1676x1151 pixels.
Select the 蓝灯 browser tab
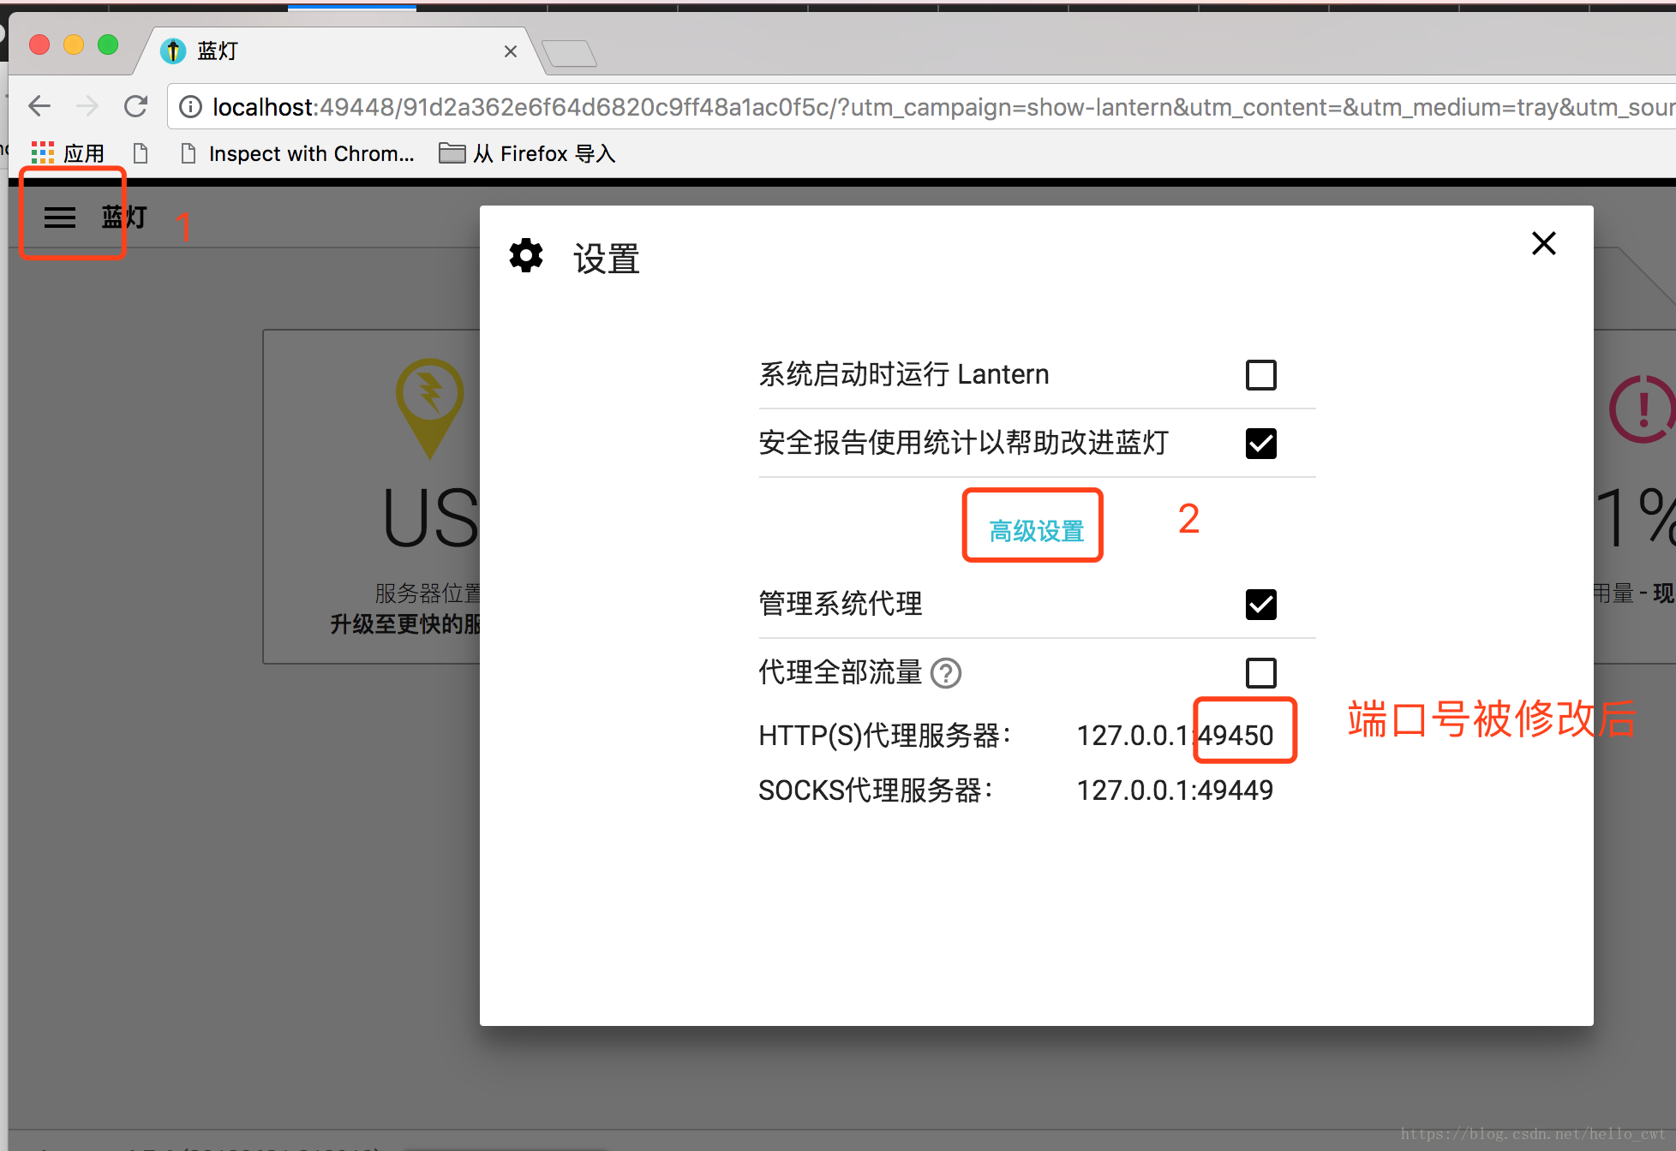[338, 51]
